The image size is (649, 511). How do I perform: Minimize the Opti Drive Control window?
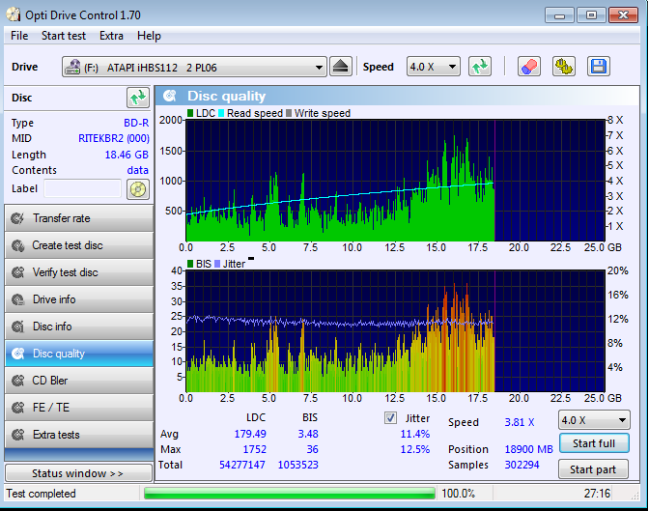click(559, 15)
